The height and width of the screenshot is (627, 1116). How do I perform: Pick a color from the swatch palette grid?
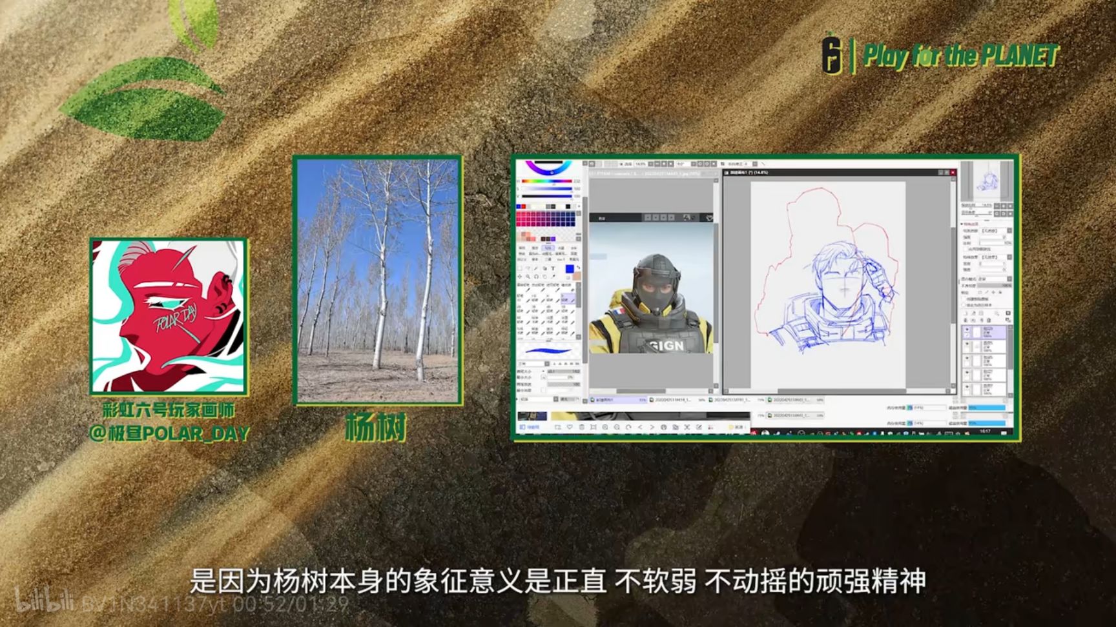point(546,219)
